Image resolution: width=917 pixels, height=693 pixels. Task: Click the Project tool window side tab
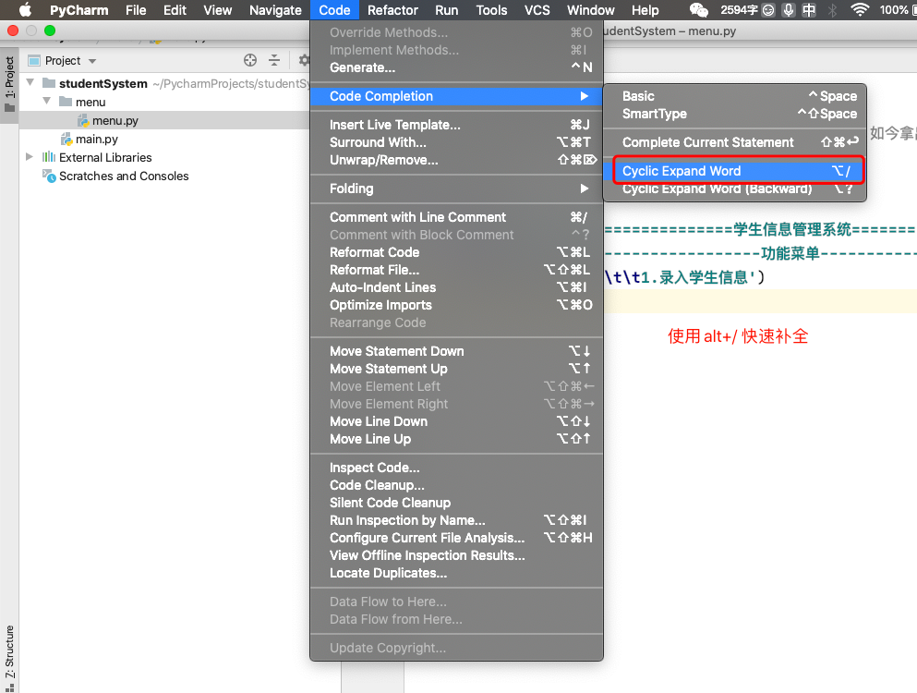(x=9, y=84)
